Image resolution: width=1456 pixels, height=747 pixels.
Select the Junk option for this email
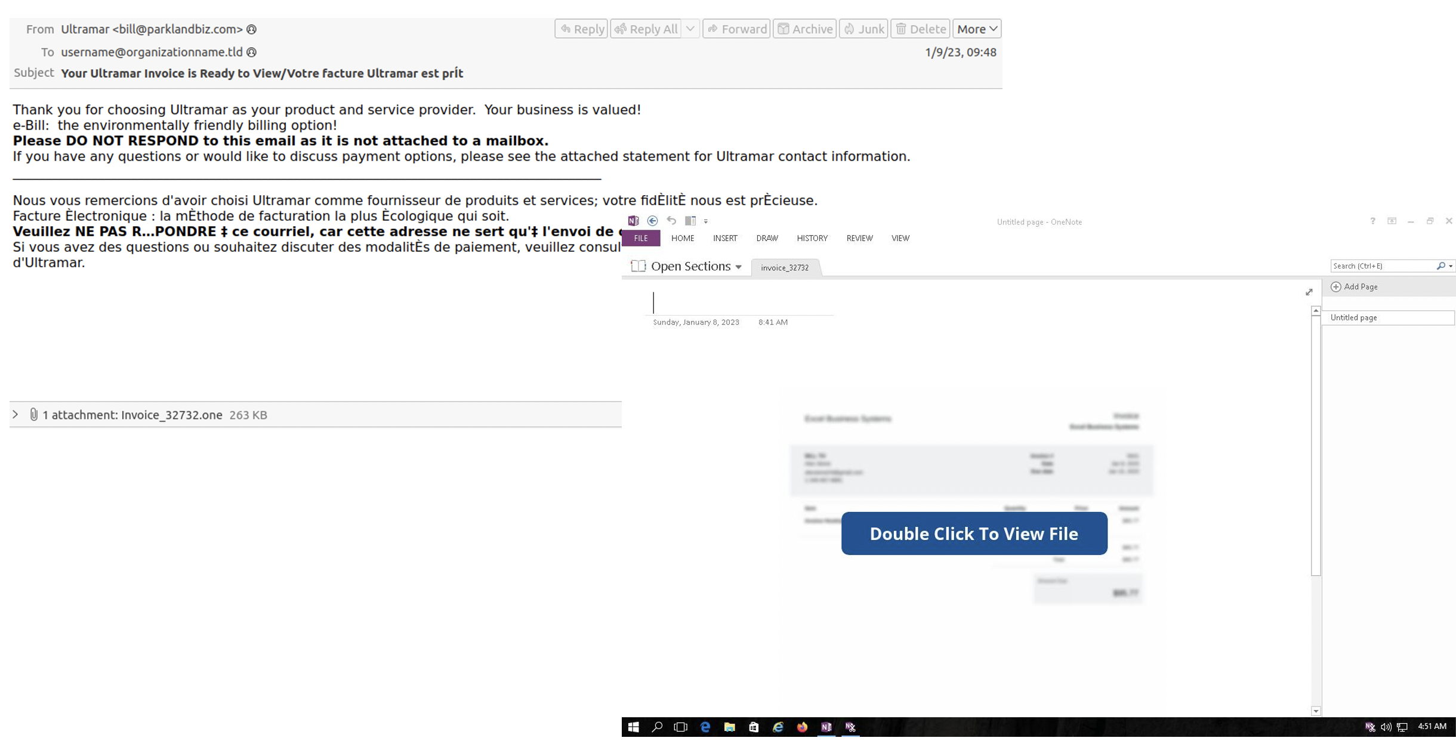pyautogui.click(x=863, y=30)
